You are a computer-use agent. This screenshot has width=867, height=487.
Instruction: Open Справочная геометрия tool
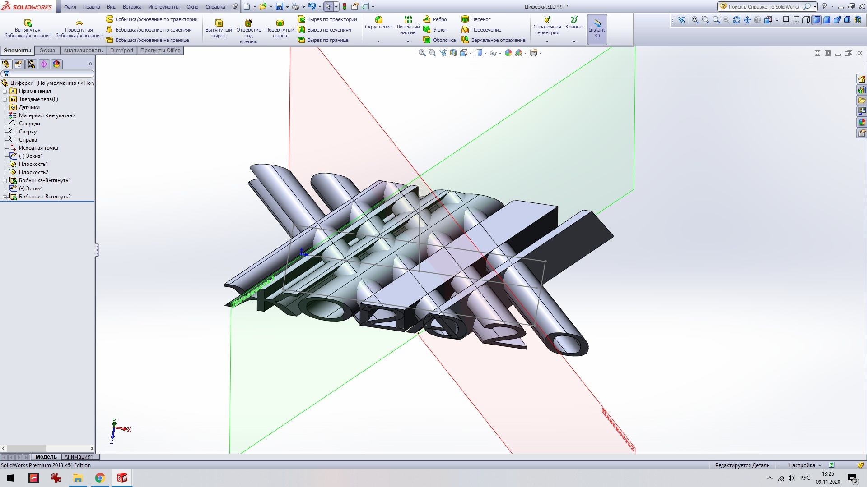click(547, 26)
